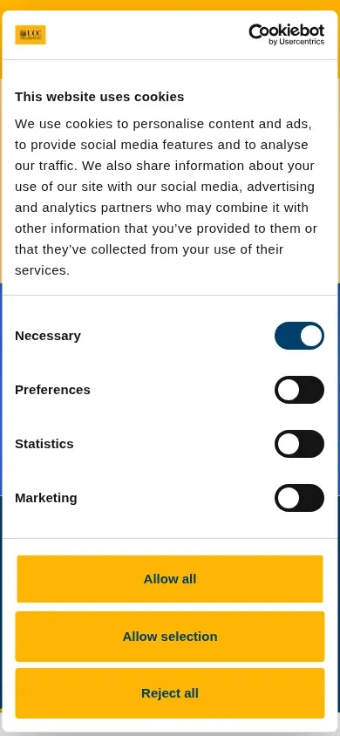Select the Preferences category label

[x=52, y=390]
